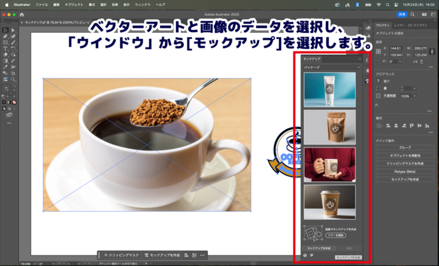
Task: Collapse the Mockup panel with double-arrow
Action: pyautogui.click(x=359, y=59)
